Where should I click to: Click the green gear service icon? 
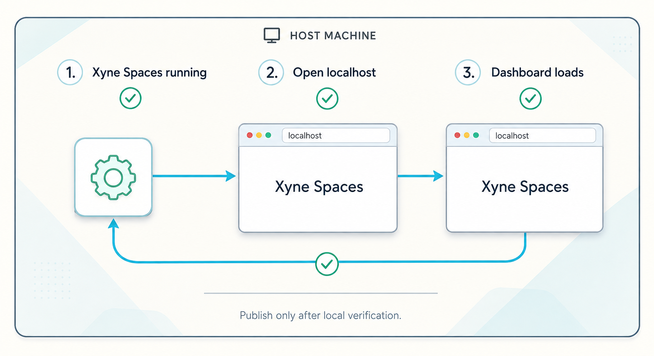(x=113, y=177)
